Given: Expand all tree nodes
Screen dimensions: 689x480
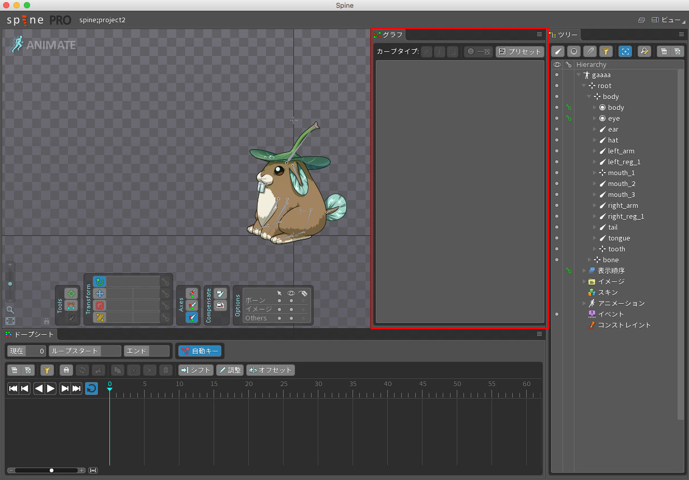Looking at the screenshot, I should [x=677, y=51].
